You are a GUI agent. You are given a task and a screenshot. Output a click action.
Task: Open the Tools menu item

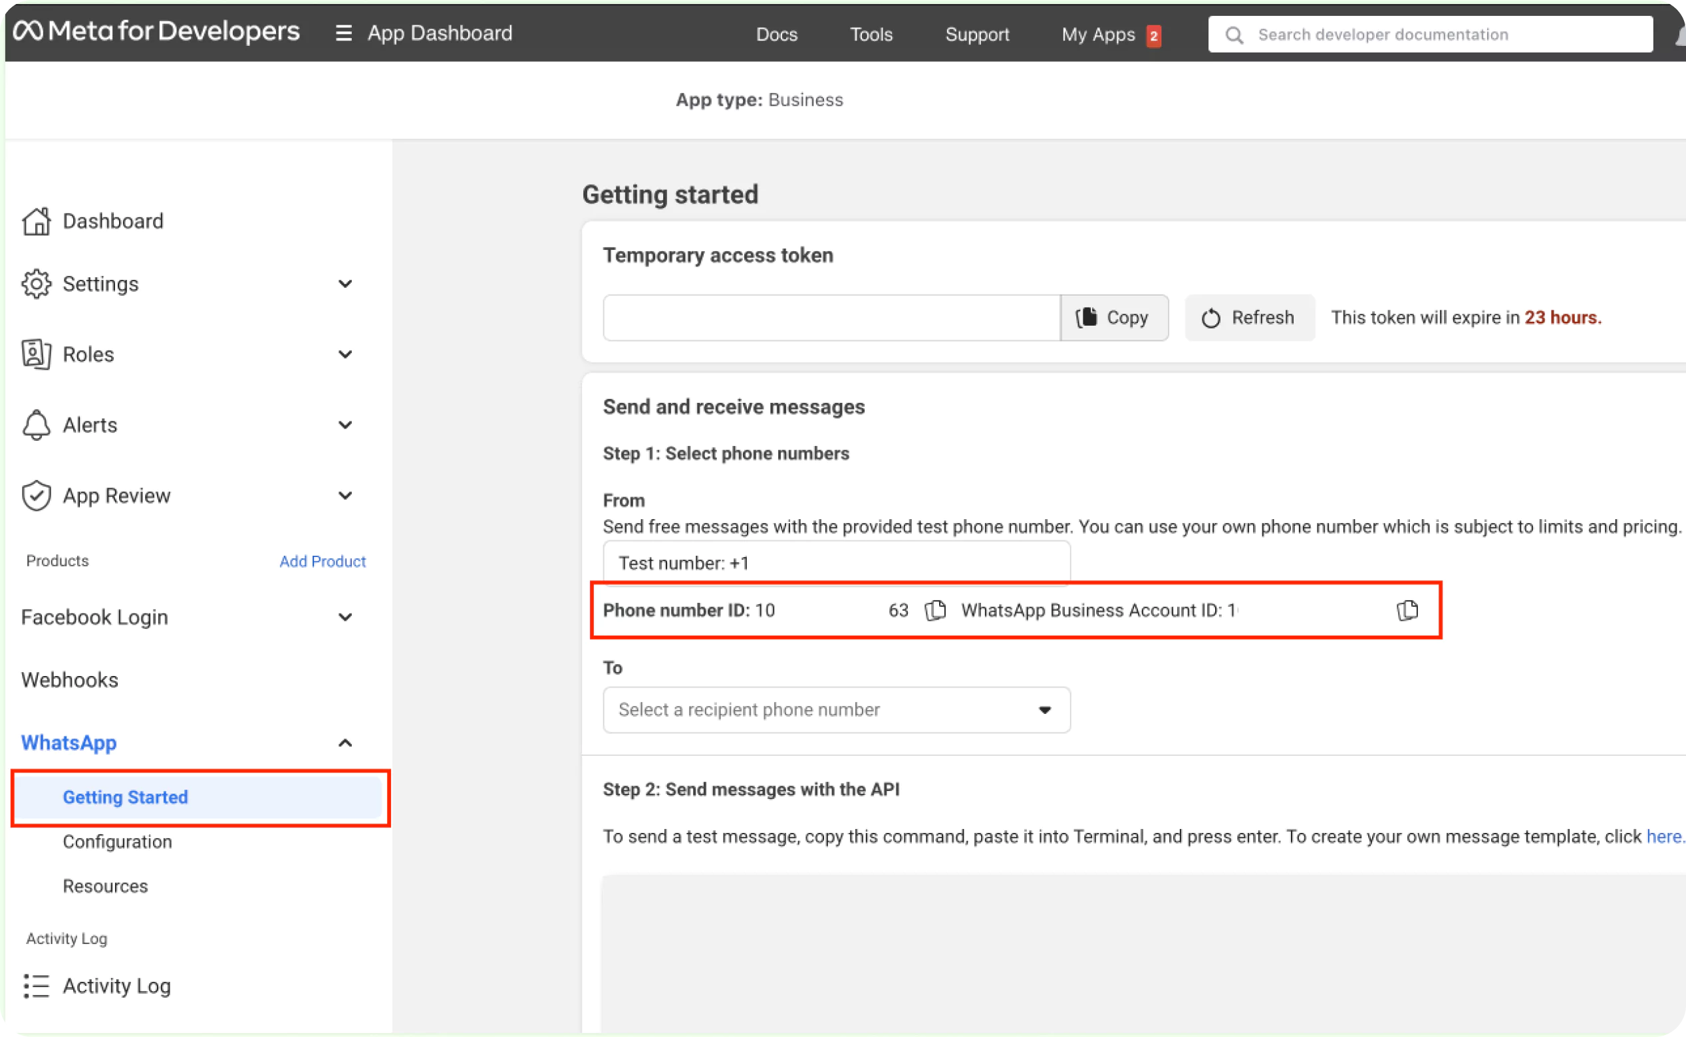click(x=871, y=35)
